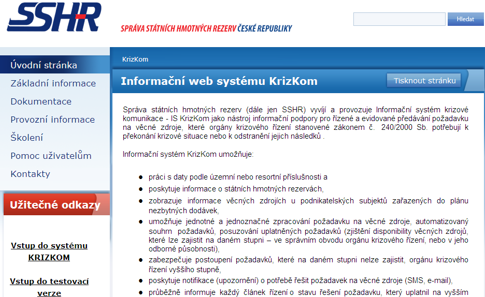The image size is (485, 297).
Task: Click heading Informační web systému KrizKom
Action: pos(219,81)
